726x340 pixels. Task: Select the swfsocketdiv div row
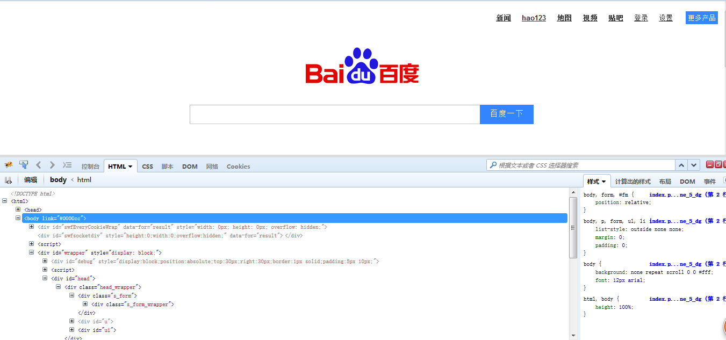[x=170, y=235]
